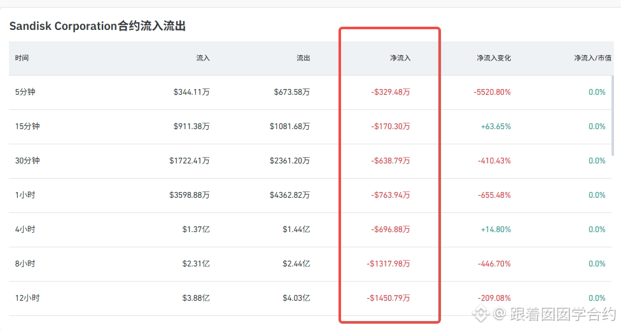Select the 8小时 row label
This screenshot has width=621, height=330.
click(25, 263)
